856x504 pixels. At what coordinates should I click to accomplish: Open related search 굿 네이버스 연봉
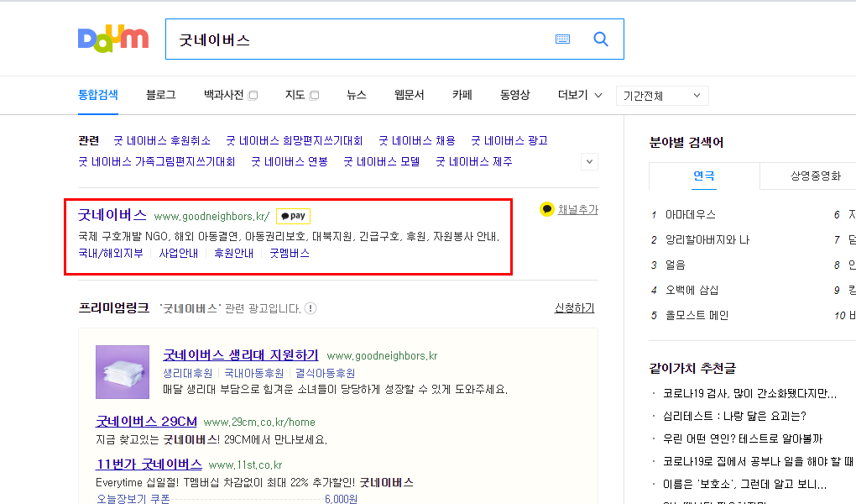(x=290, y=162)
